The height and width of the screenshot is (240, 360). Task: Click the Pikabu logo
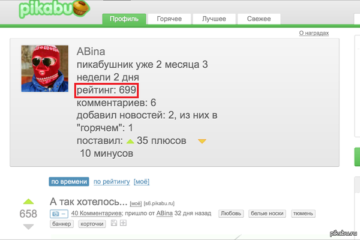48,11
